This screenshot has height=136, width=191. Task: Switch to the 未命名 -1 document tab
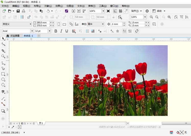28,36
